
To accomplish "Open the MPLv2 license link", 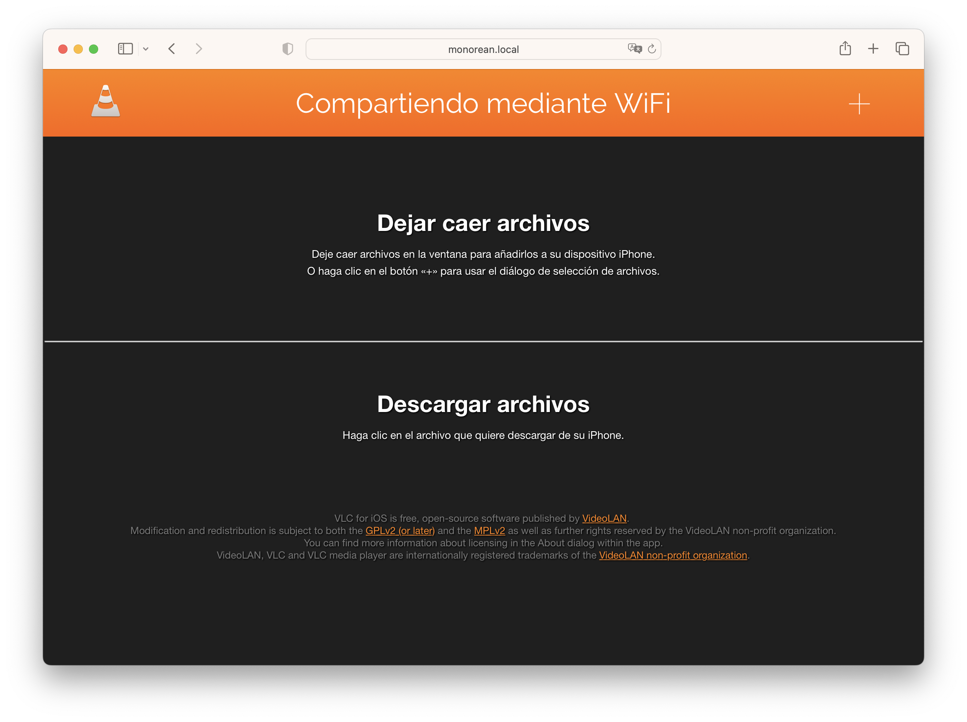I will tap(489, 531).
